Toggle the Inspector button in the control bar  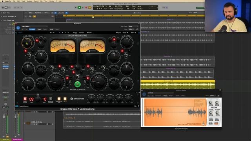(6, 7)
